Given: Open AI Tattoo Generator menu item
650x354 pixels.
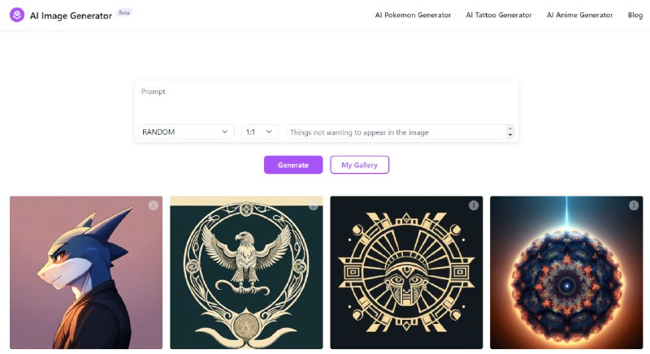Looking at the screenshot, I should 499,15.
